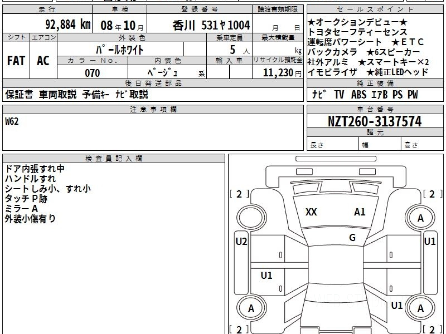Click TV in genuine equipment
The height and width of the screenshot is (334, 446).
click(x=339, y=95)
